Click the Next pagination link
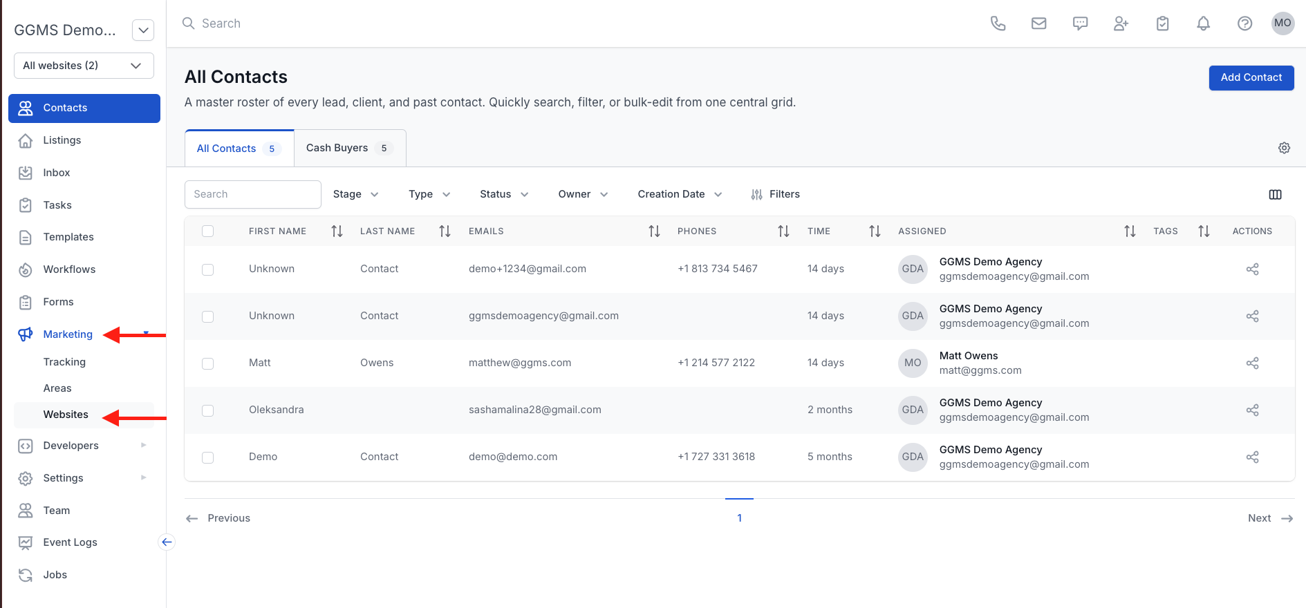1306x608 pixels. [1269, 518]
